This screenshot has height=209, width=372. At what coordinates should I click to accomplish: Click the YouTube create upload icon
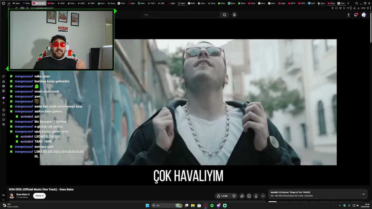click(348, 15)
